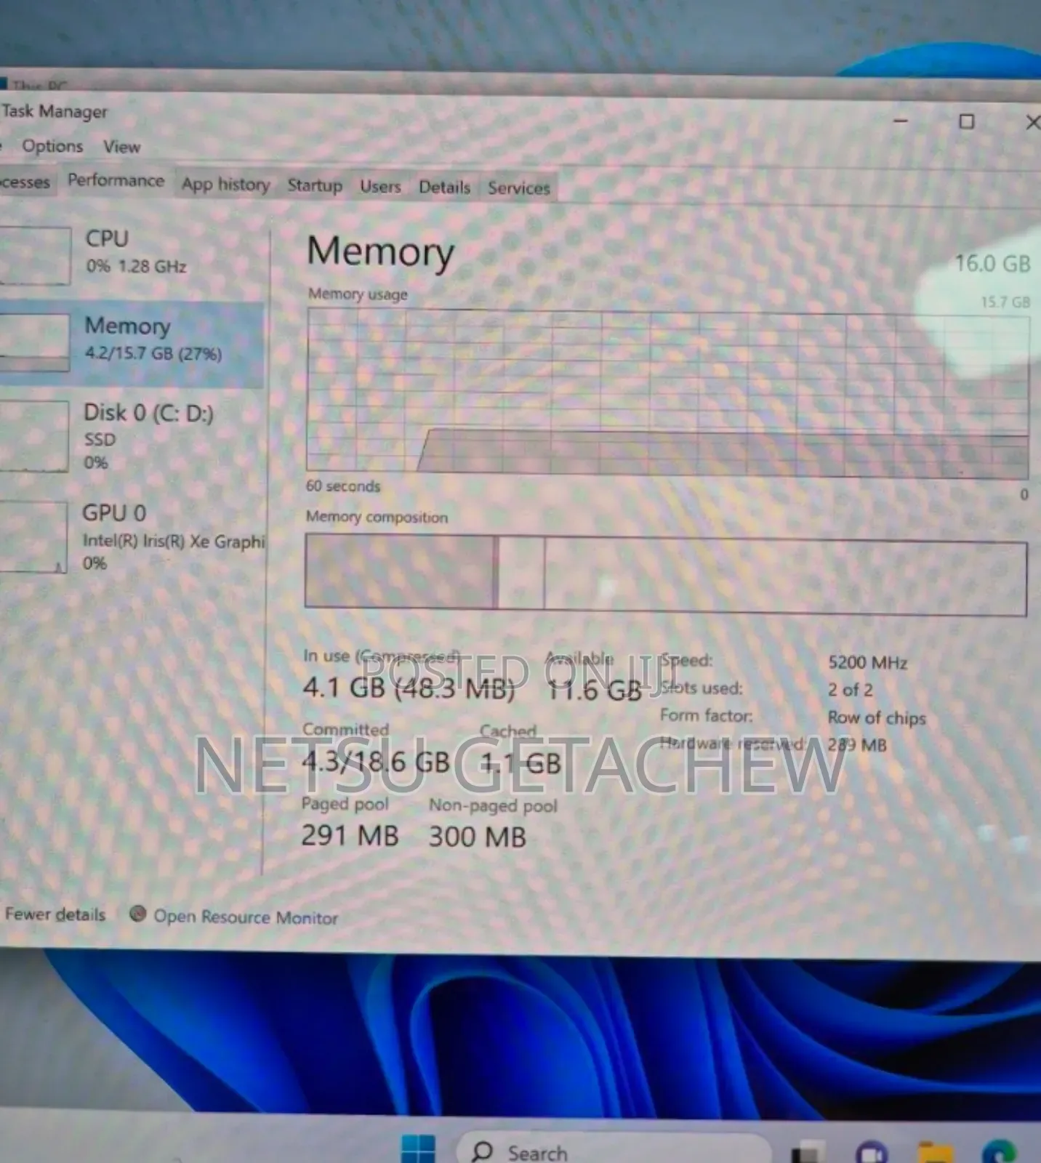Click the 'Row of chips' form factor value
The height and width of the screenshot is (1163, 1041).
point(877,718)
